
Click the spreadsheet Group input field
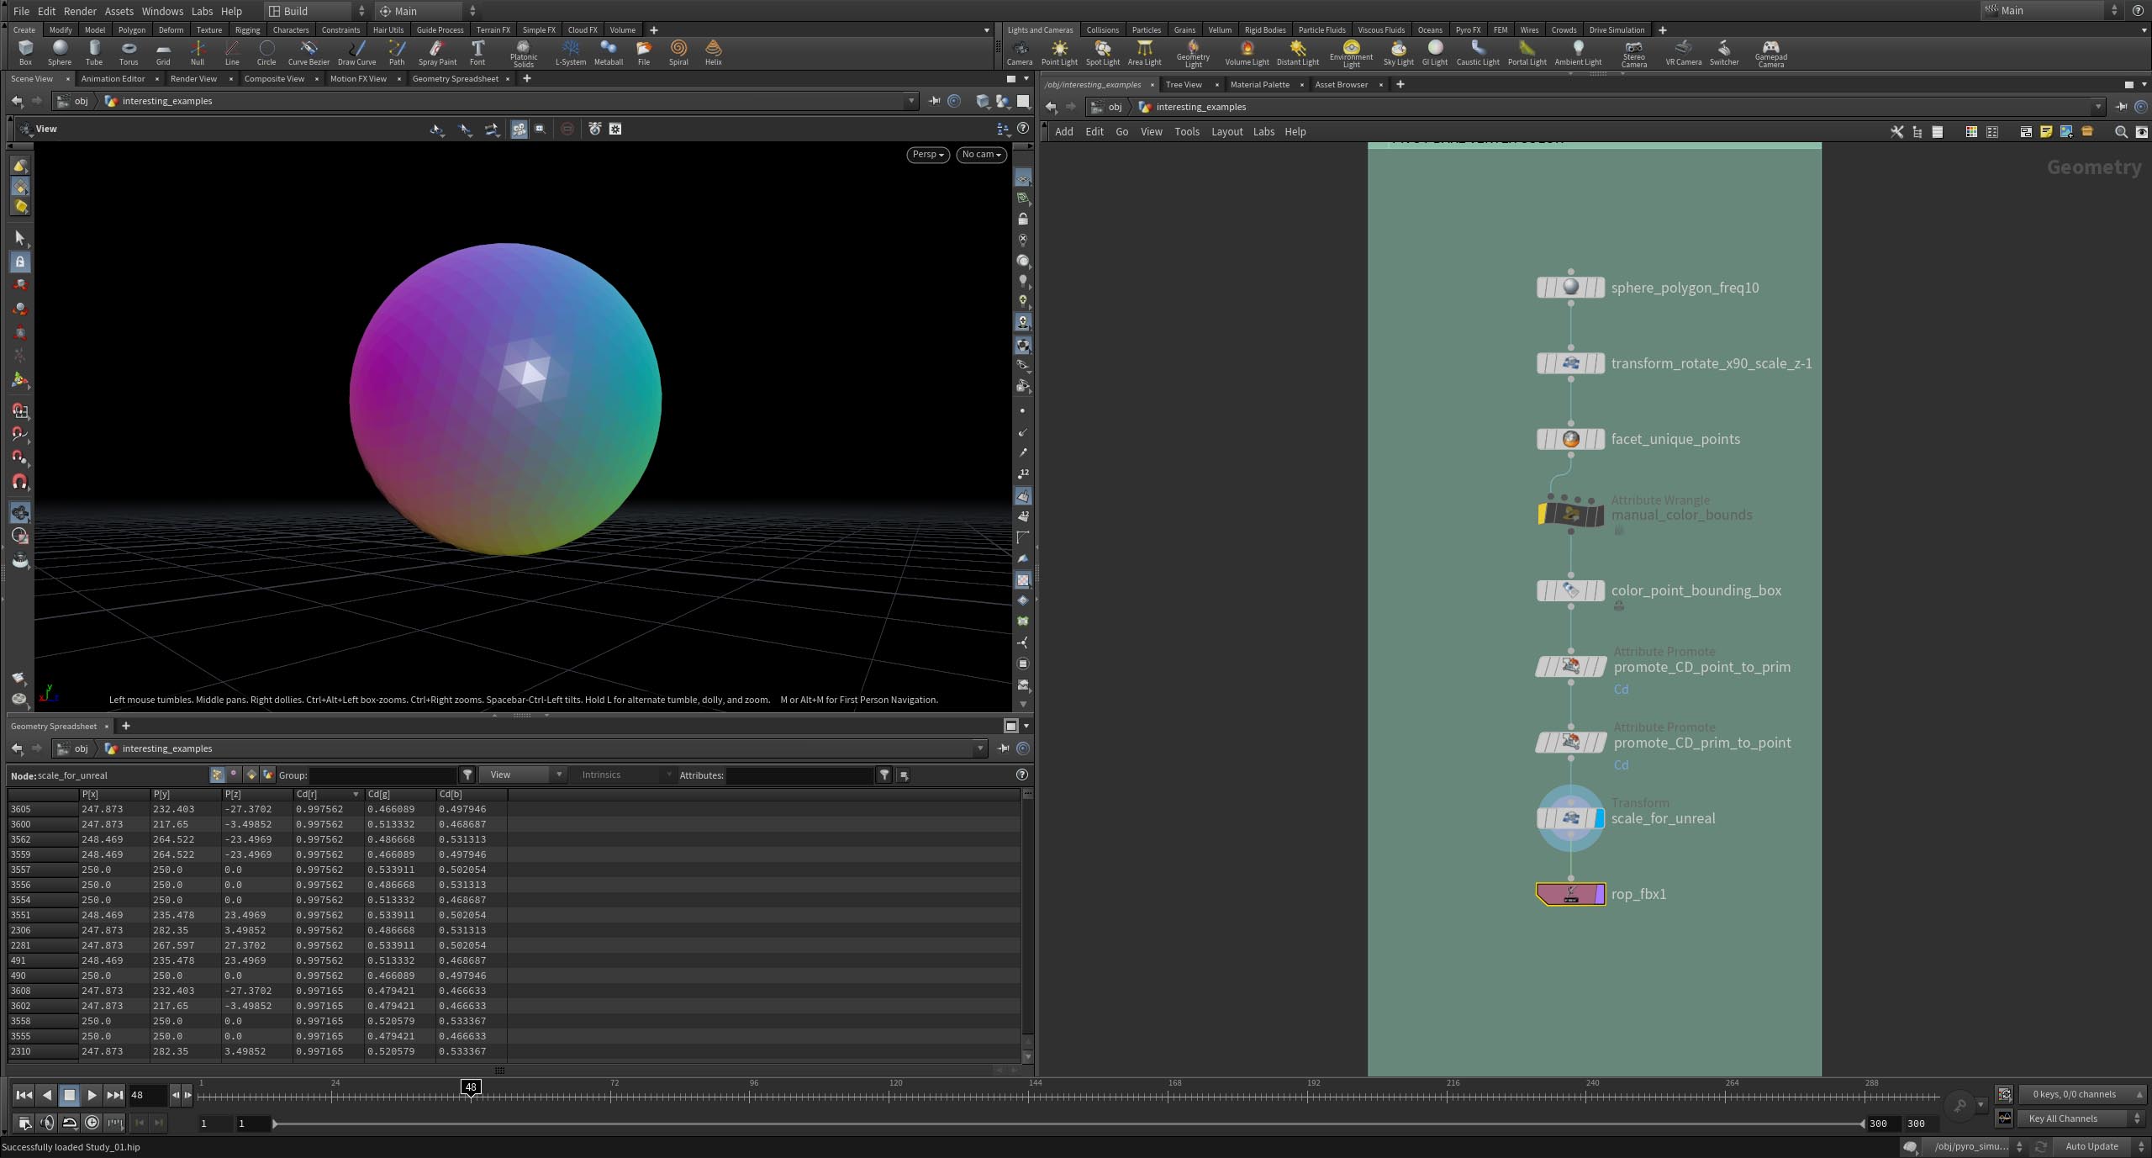tap(383, 775)
